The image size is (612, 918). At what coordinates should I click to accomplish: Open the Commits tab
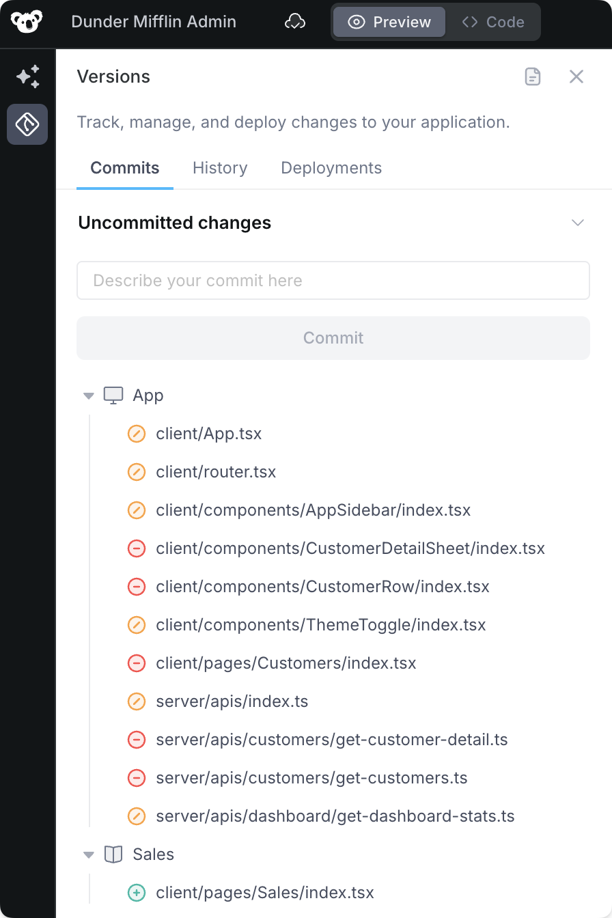pyautogui.click(x=125, y=168)
